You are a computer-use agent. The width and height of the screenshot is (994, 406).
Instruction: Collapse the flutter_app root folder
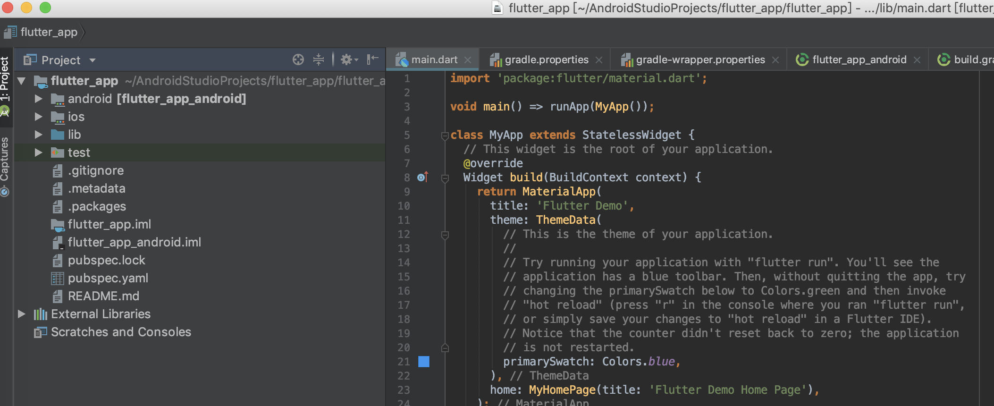(x=21, y=81)
